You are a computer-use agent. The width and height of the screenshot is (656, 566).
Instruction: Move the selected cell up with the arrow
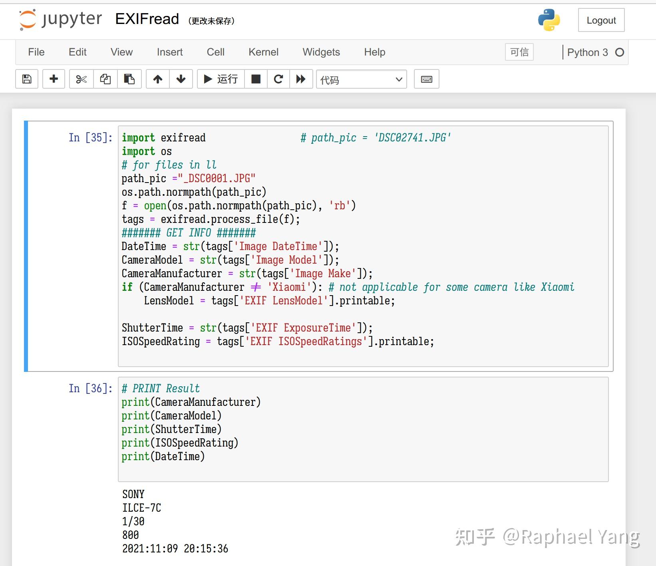point(158,79)
